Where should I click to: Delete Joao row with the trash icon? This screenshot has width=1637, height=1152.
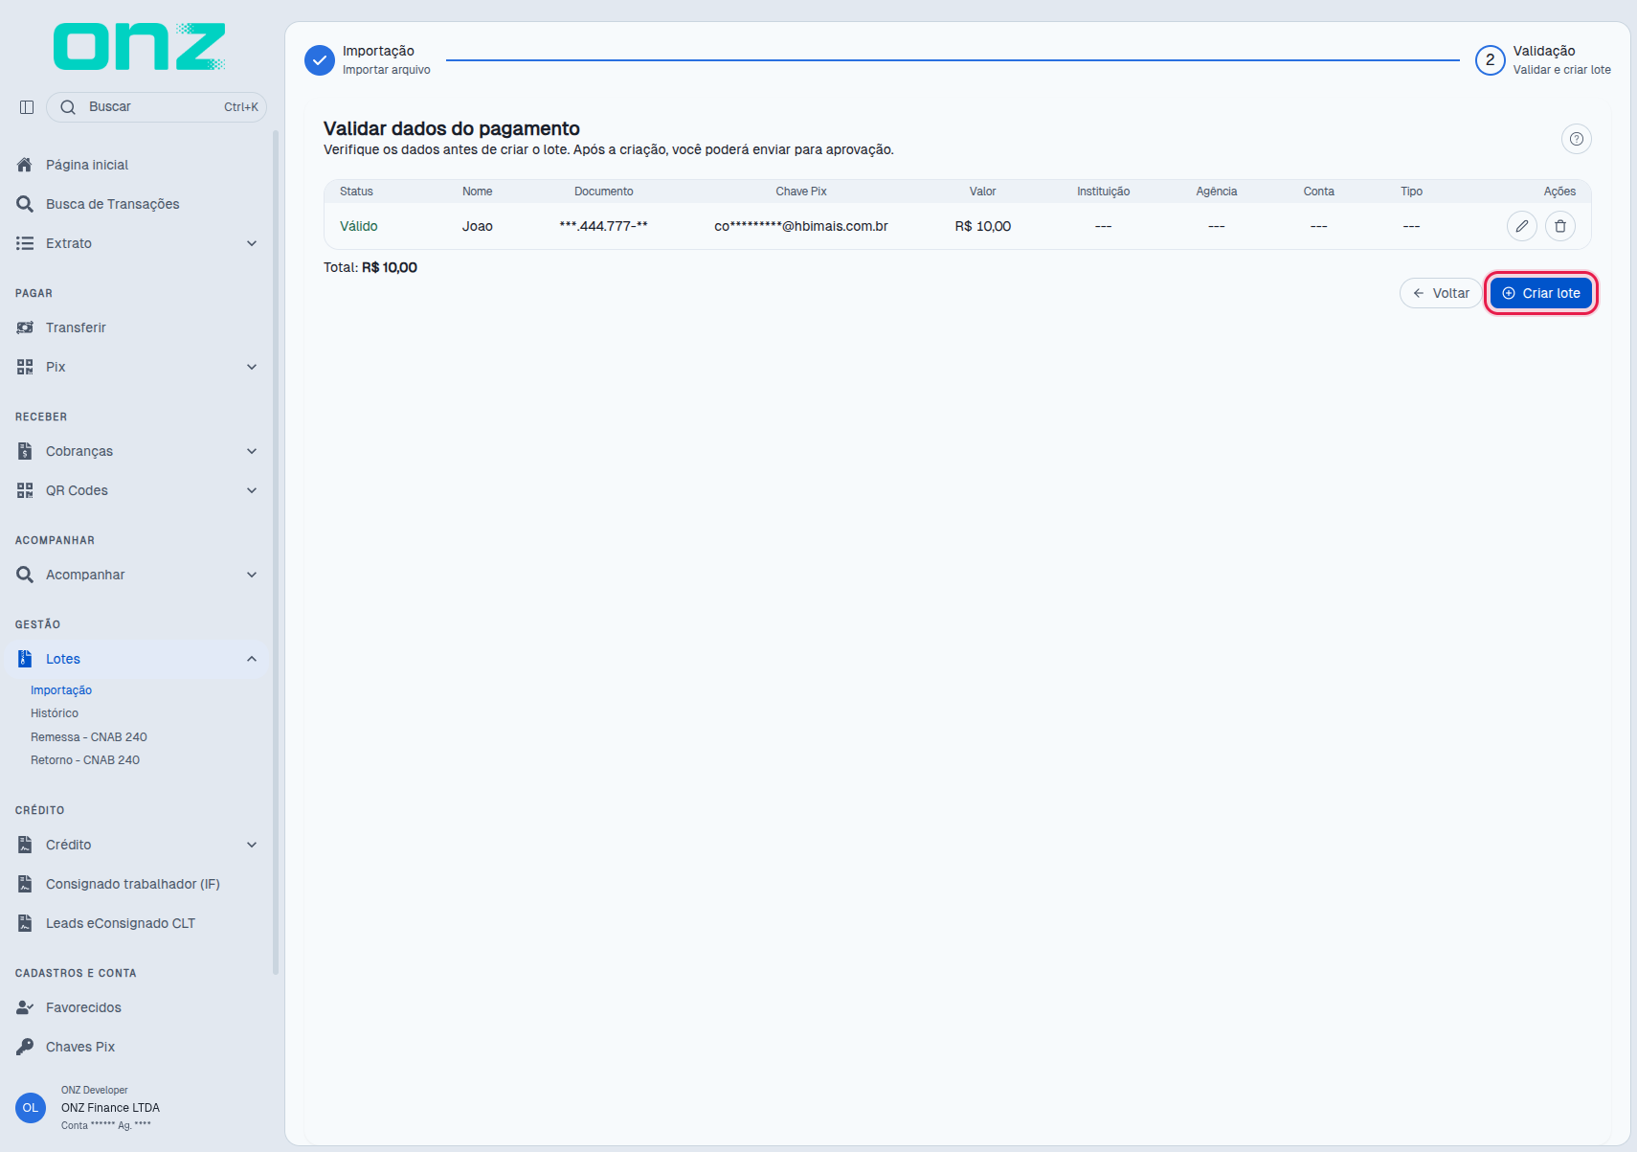click(1560, 226)
